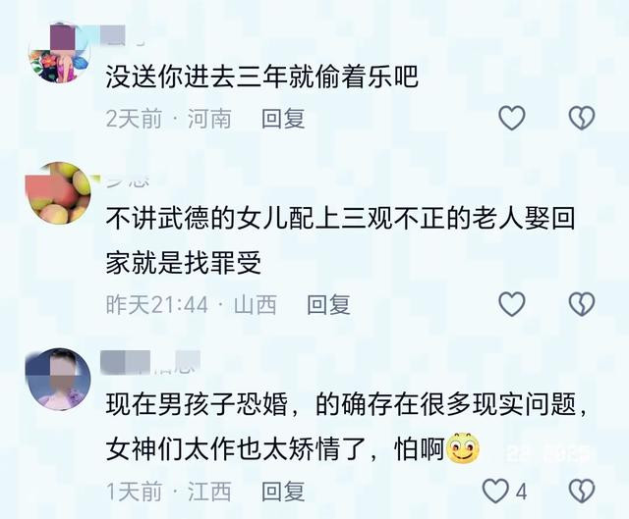This screenshot has height=519, width=629.
Task: Tap broken heart on 山西 comment
Action: click(x=582, y=304)
